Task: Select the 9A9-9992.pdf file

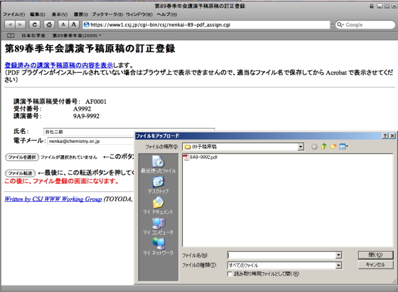Action: click(200, 157)
